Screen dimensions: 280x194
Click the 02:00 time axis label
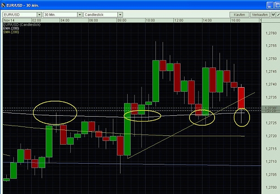(x=37, y=20)
